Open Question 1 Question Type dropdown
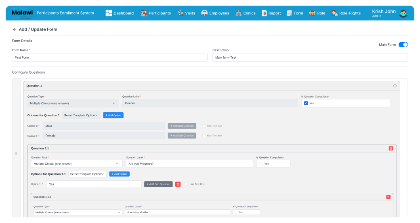This screenshot has width=420, height=223. click(73, 103)
